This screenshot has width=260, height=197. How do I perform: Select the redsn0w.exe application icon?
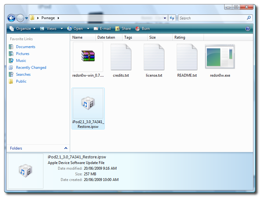click(220, 57)
